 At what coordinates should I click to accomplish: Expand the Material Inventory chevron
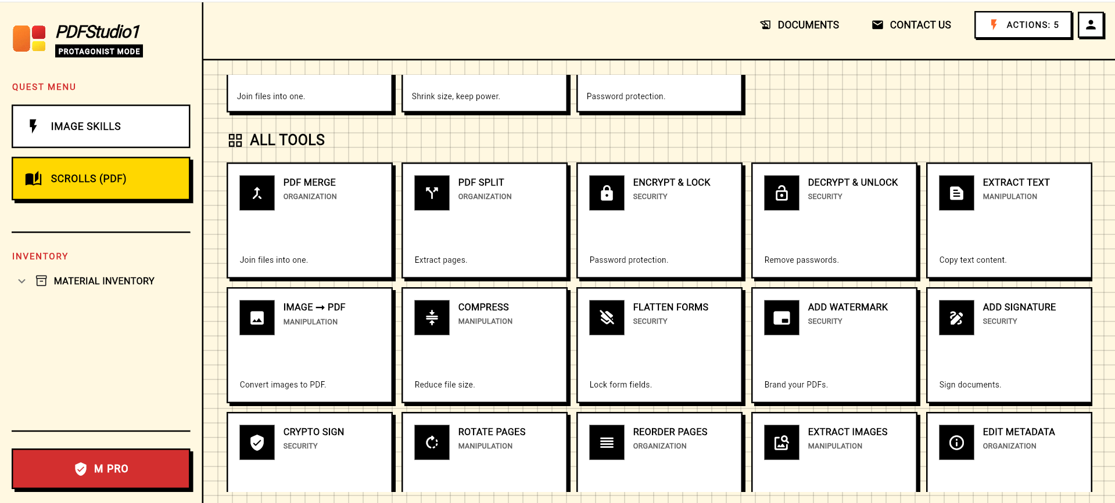click(x=21, y=281)
